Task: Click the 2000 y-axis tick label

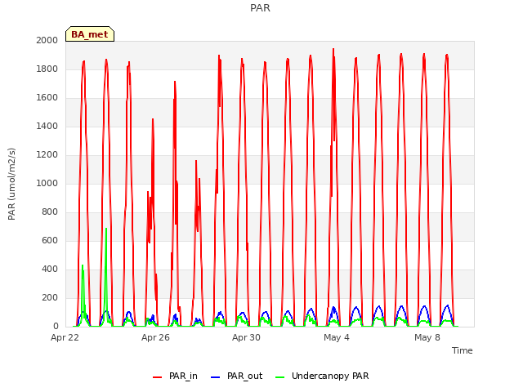Action: [x=47, y=40]
